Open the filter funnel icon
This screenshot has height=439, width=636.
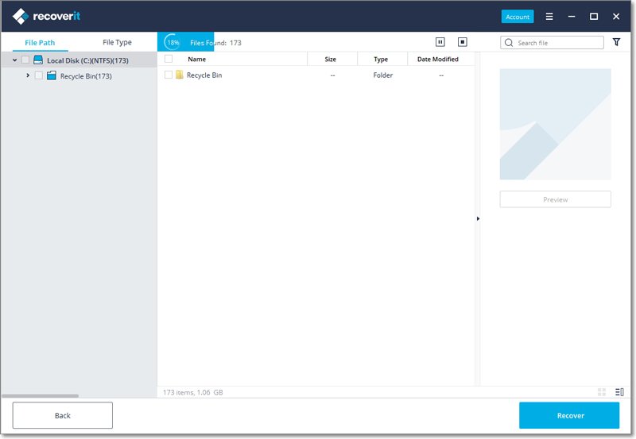click(617, 42)
